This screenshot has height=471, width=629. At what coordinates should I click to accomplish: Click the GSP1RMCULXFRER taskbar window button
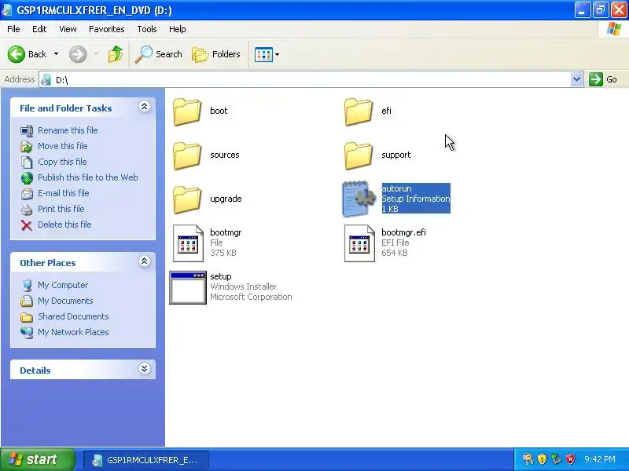[146, 460]
